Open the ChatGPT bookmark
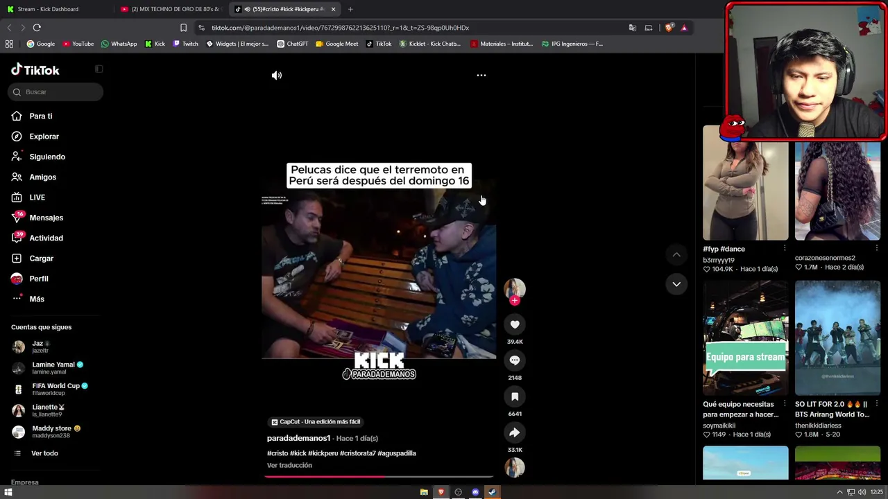 pyautogui.click(x=292, y=44)
